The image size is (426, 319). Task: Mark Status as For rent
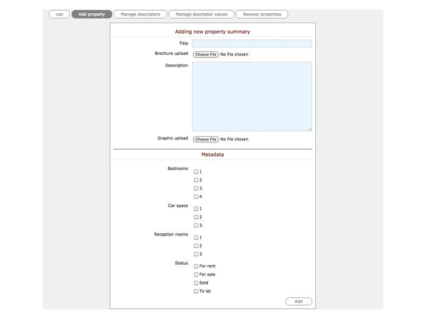coord(196,266)
